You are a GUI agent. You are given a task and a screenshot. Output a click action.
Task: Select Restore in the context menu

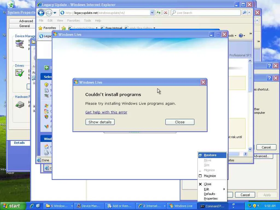pos(212,155)
